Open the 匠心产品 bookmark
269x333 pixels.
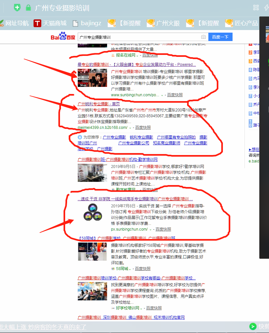(242, 23)
